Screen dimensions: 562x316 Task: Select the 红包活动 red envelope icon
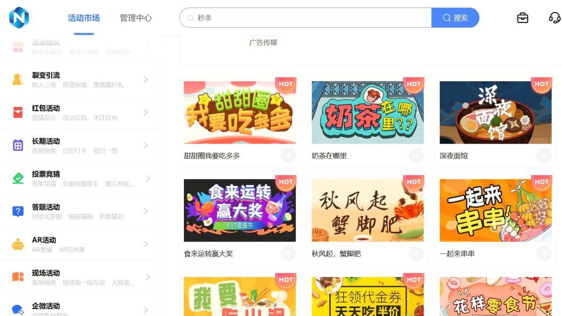pyautogui.click(x=18, y=113)
